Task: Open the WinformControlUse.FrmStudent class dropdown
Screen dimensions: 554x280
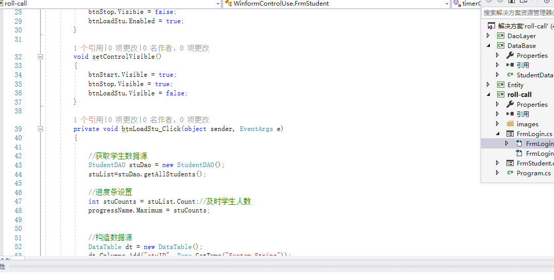Action: click(x=447, y=4)
